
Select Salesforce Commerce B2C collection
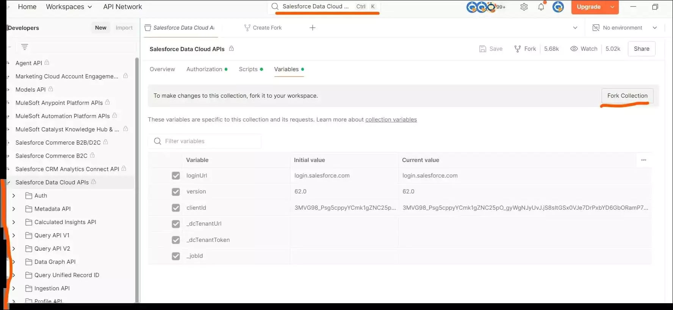pyautogui.click(x=52, y=156)
